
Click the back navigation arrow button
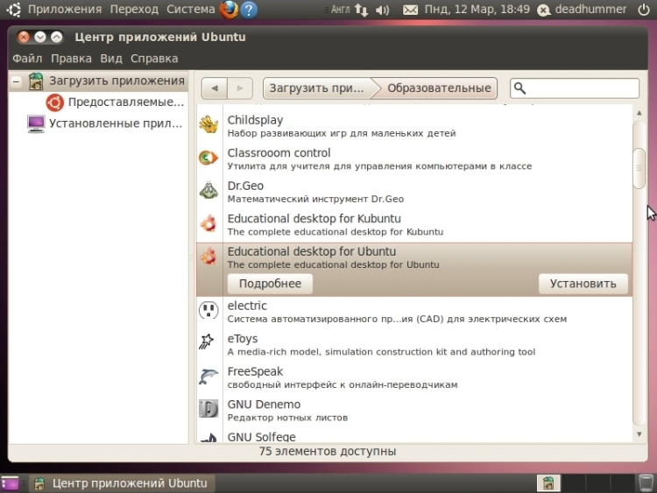click(214, 88)
